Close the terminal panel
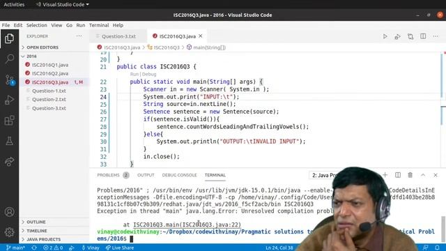 [x=436, y=175]
